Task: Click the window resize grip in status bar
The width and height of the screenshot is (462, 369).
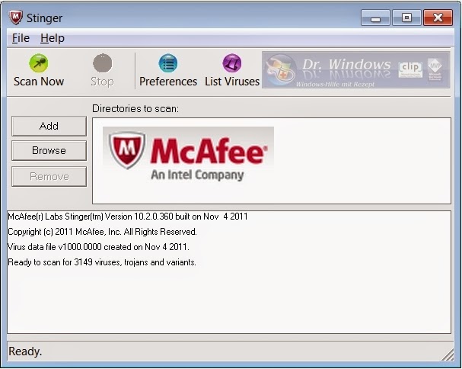Action: [x=448, y=355]
